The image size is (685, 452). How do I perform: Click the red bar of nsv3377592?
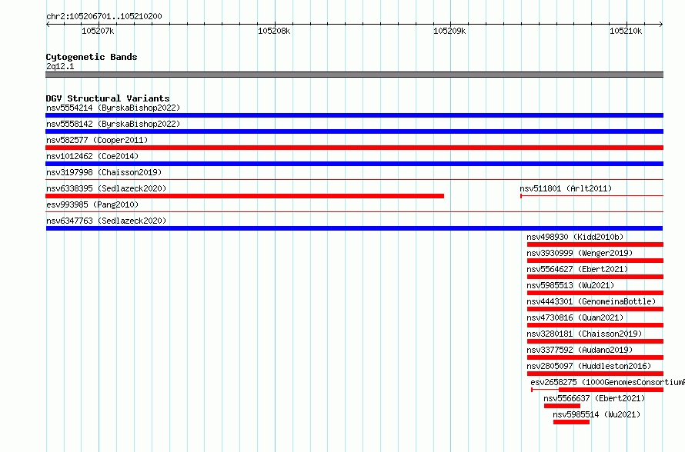(596, 357)
